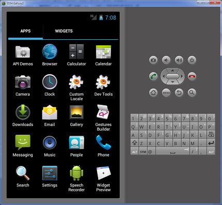Screen dimensions: 222x205
Task: Open the Clock app
Action: point(50,86)
